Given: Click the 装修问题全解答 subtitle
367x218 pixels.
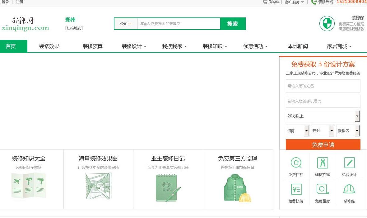Looking at the screenshot, I should click(29, 168).
